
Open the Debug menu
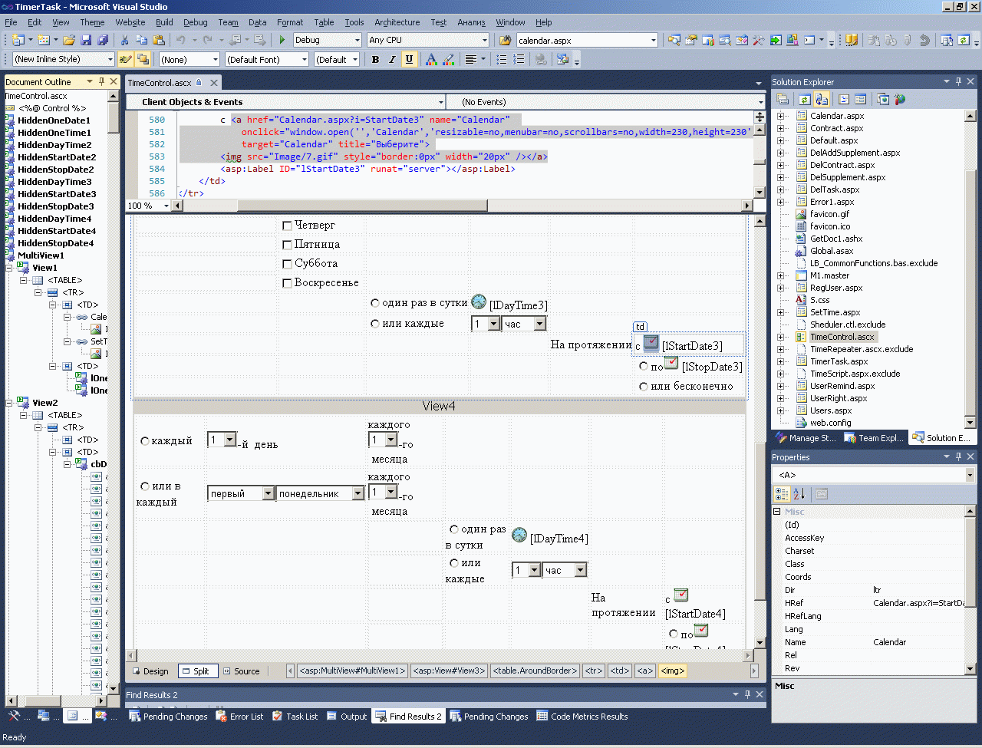(x=196, y=22)
